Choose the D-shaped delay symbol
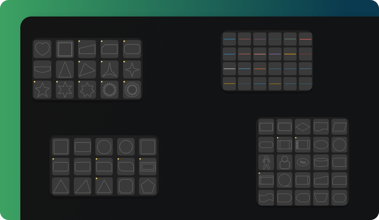This screenshot has height=220, width=379. click(285, 198)
